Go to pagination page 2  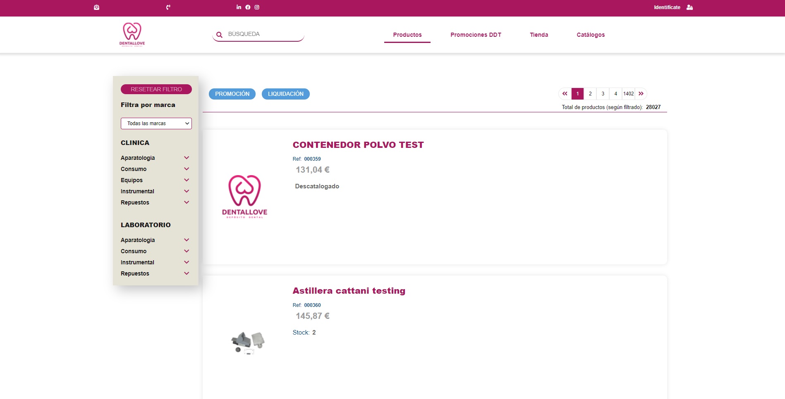(x=590, y=94)
